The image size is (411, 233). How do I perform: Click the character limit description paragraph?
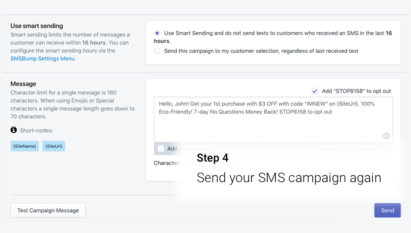coord(73,104)
